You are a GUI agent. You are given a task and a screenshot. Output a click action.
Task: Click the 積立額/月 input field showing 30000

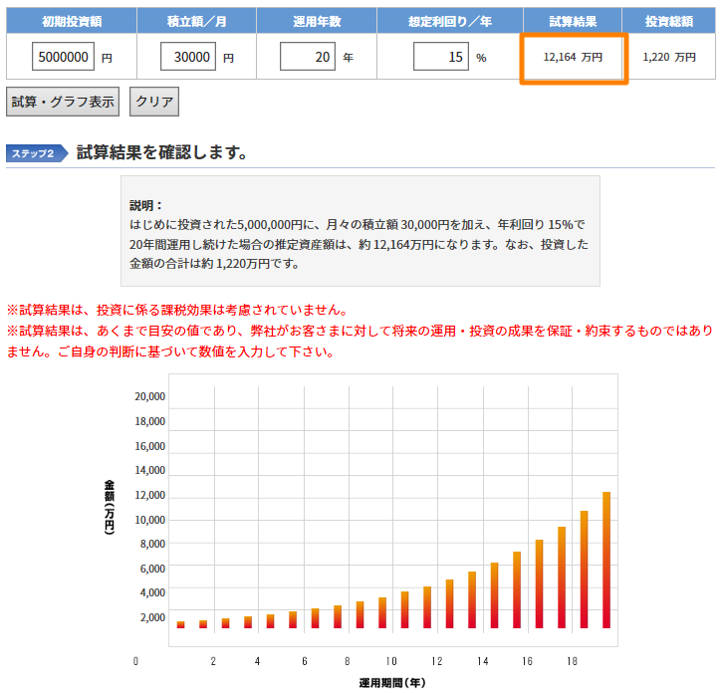pos(188,56)
